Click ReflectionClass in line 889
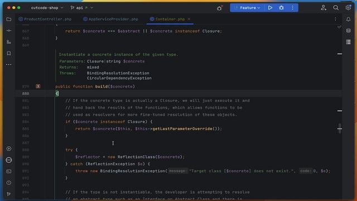Viewport: 357px width, 201px height. (x=136, y=157)
